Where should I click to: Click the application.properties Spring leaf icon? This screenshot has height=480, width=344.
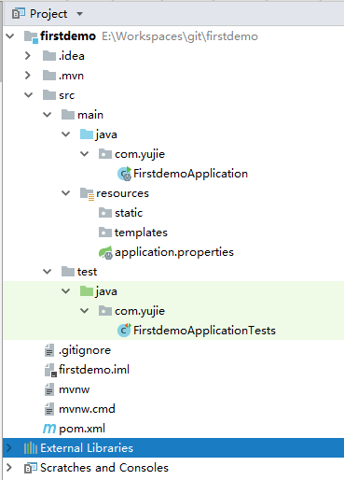coord(105,252)
